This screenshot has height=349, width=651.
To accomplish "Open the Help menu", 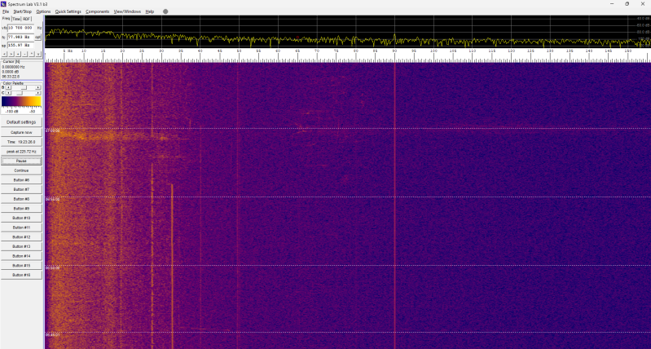I will 150,11.
